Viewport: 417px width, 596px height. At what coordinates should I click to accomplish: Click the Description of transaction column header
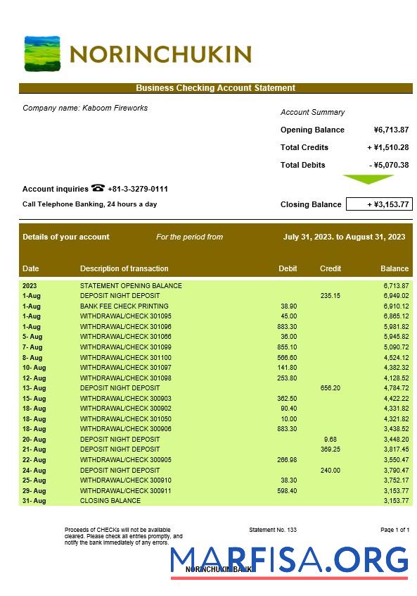point(124,268)
